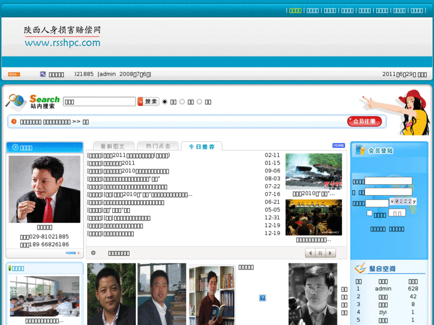
Task: Select the first search radio option
Action: 165,102
